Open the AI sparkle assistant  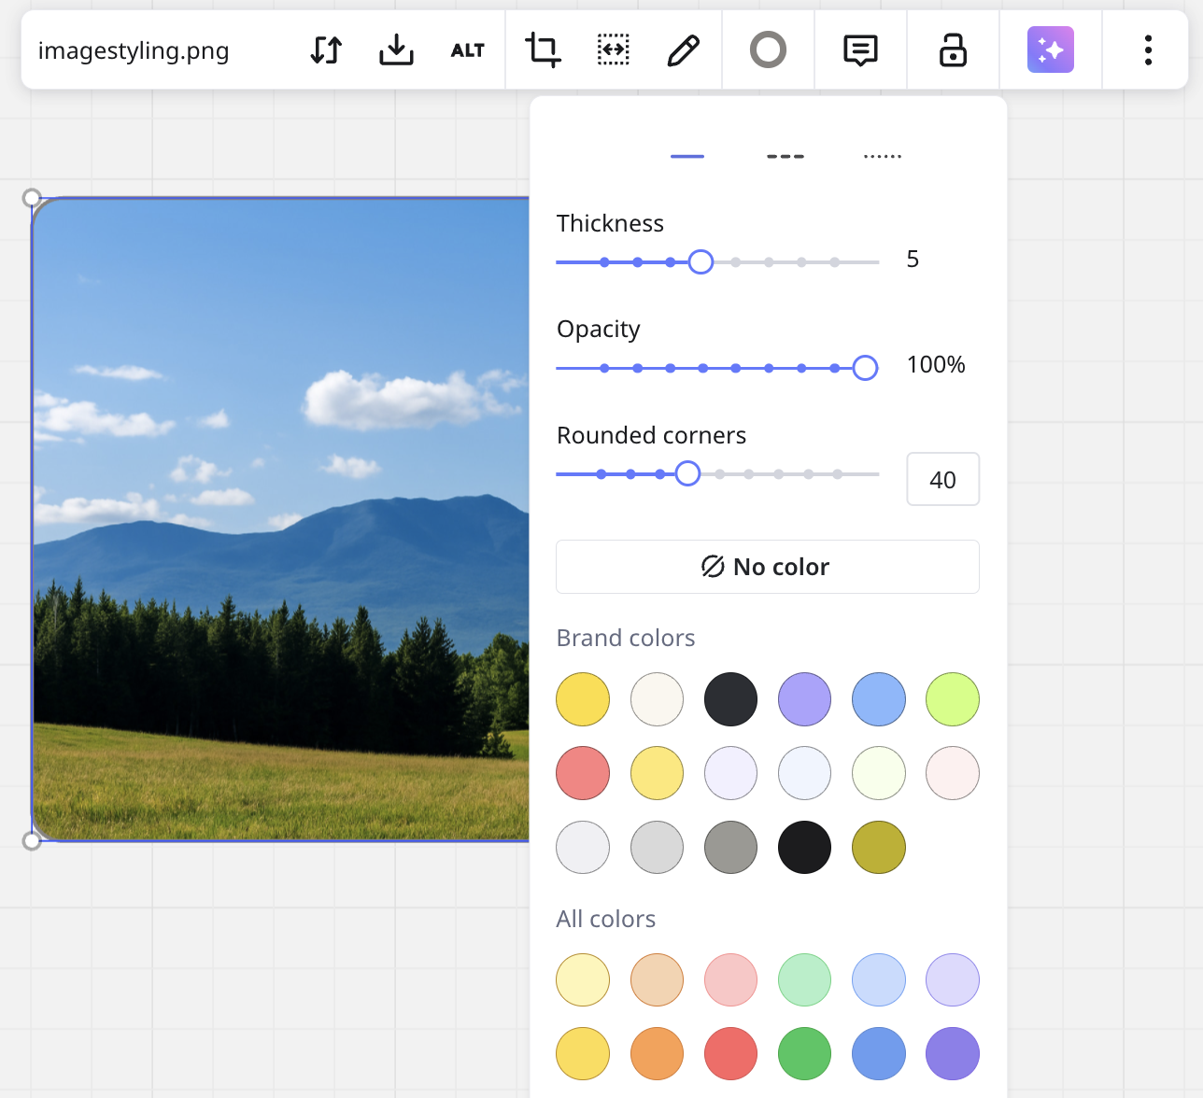click(1050, 50)
